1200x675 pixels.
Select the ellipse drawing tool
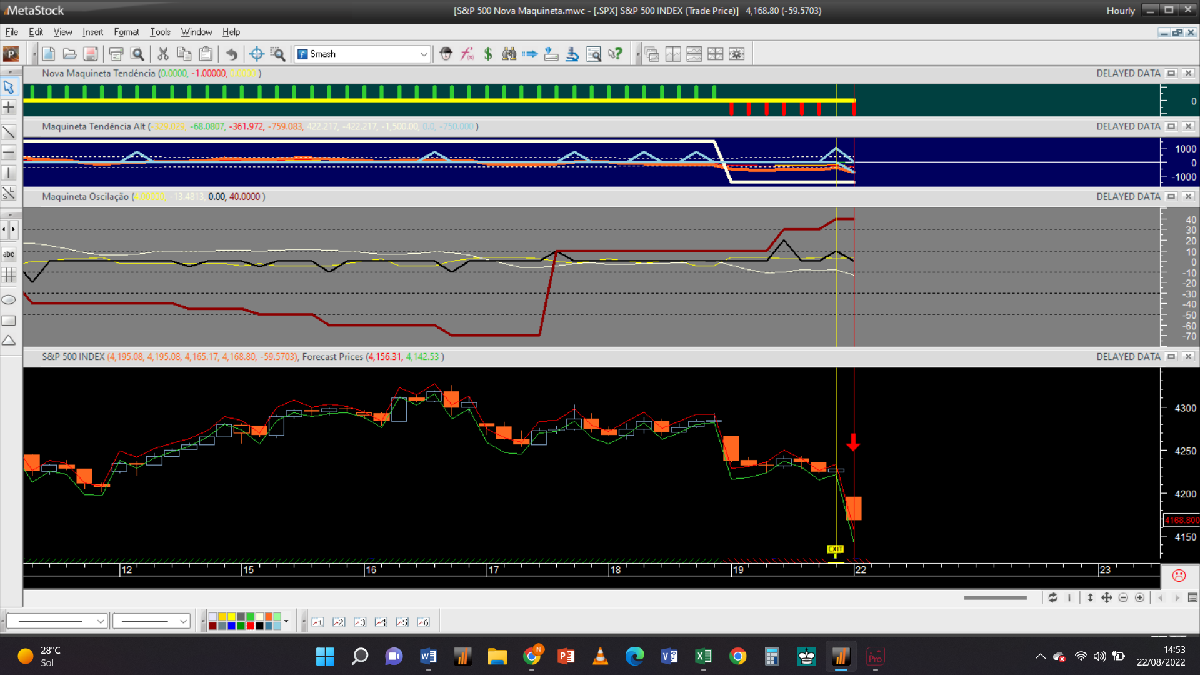pyautogui.click(x=9, y=300)
